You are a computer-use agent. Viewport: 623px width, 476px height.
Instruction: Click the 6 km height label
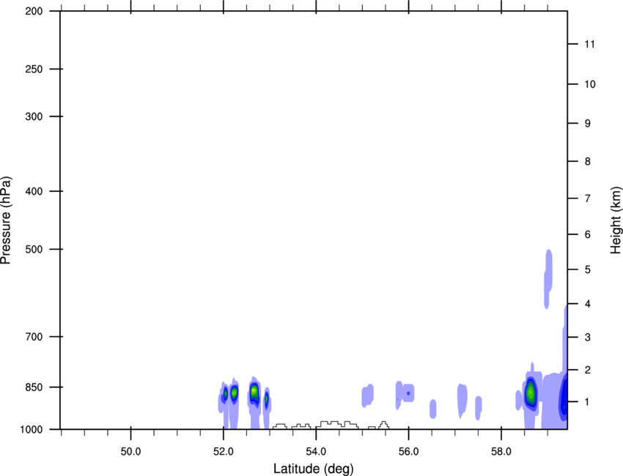tap(588, 234)
